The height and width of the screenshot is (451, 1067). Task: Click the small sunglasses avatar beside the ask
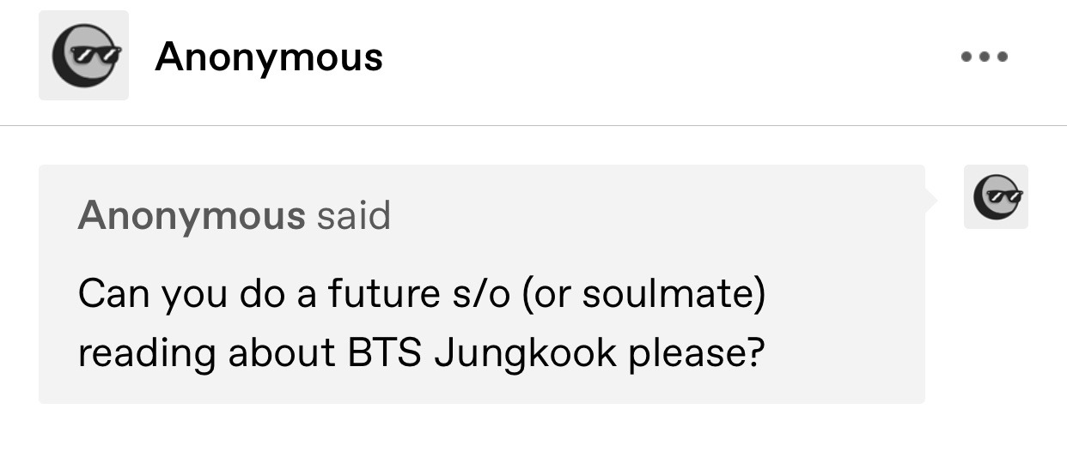click(996, 196)
